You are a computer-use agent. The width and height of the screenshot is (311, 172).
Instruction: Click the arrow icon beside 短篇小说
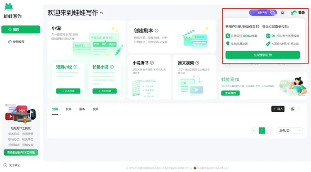coord(75,66)
